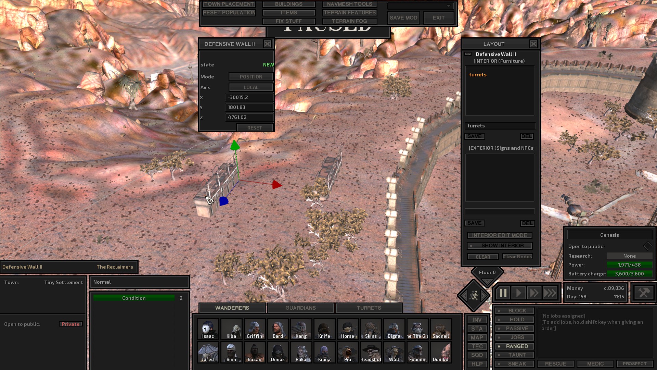Open TOWN PLACEMENT editor menu
The height and width of the screenshot is (370, 657).
coord(229,4)
